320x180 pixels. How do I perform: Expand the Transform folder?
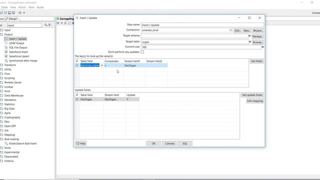click(1, 65)
